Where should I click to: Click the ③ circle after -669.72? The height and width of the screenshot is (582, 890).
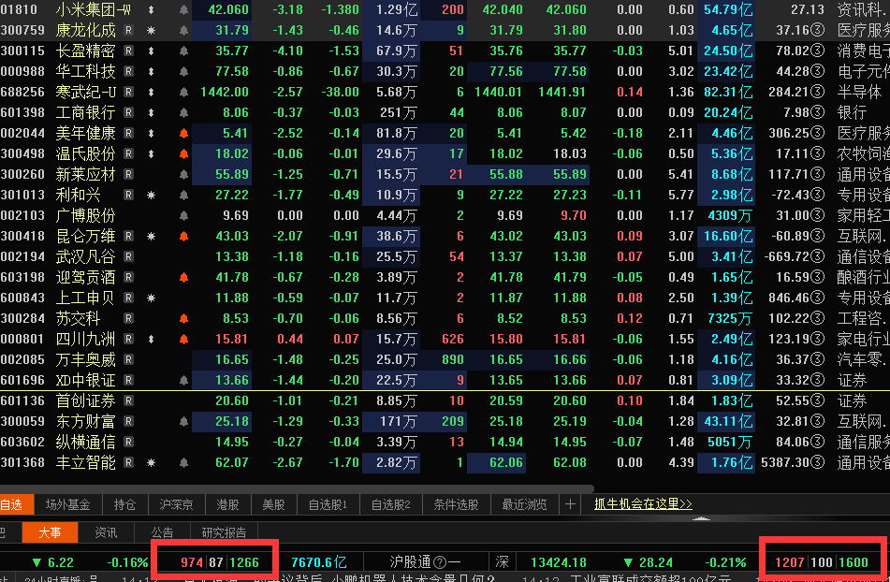coord(817,257)
